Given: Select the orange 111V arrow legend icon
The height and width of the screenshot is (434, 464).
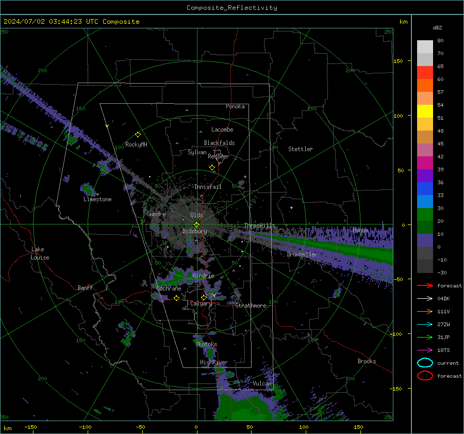Looking at the screenshot, I should coord(425,311).
